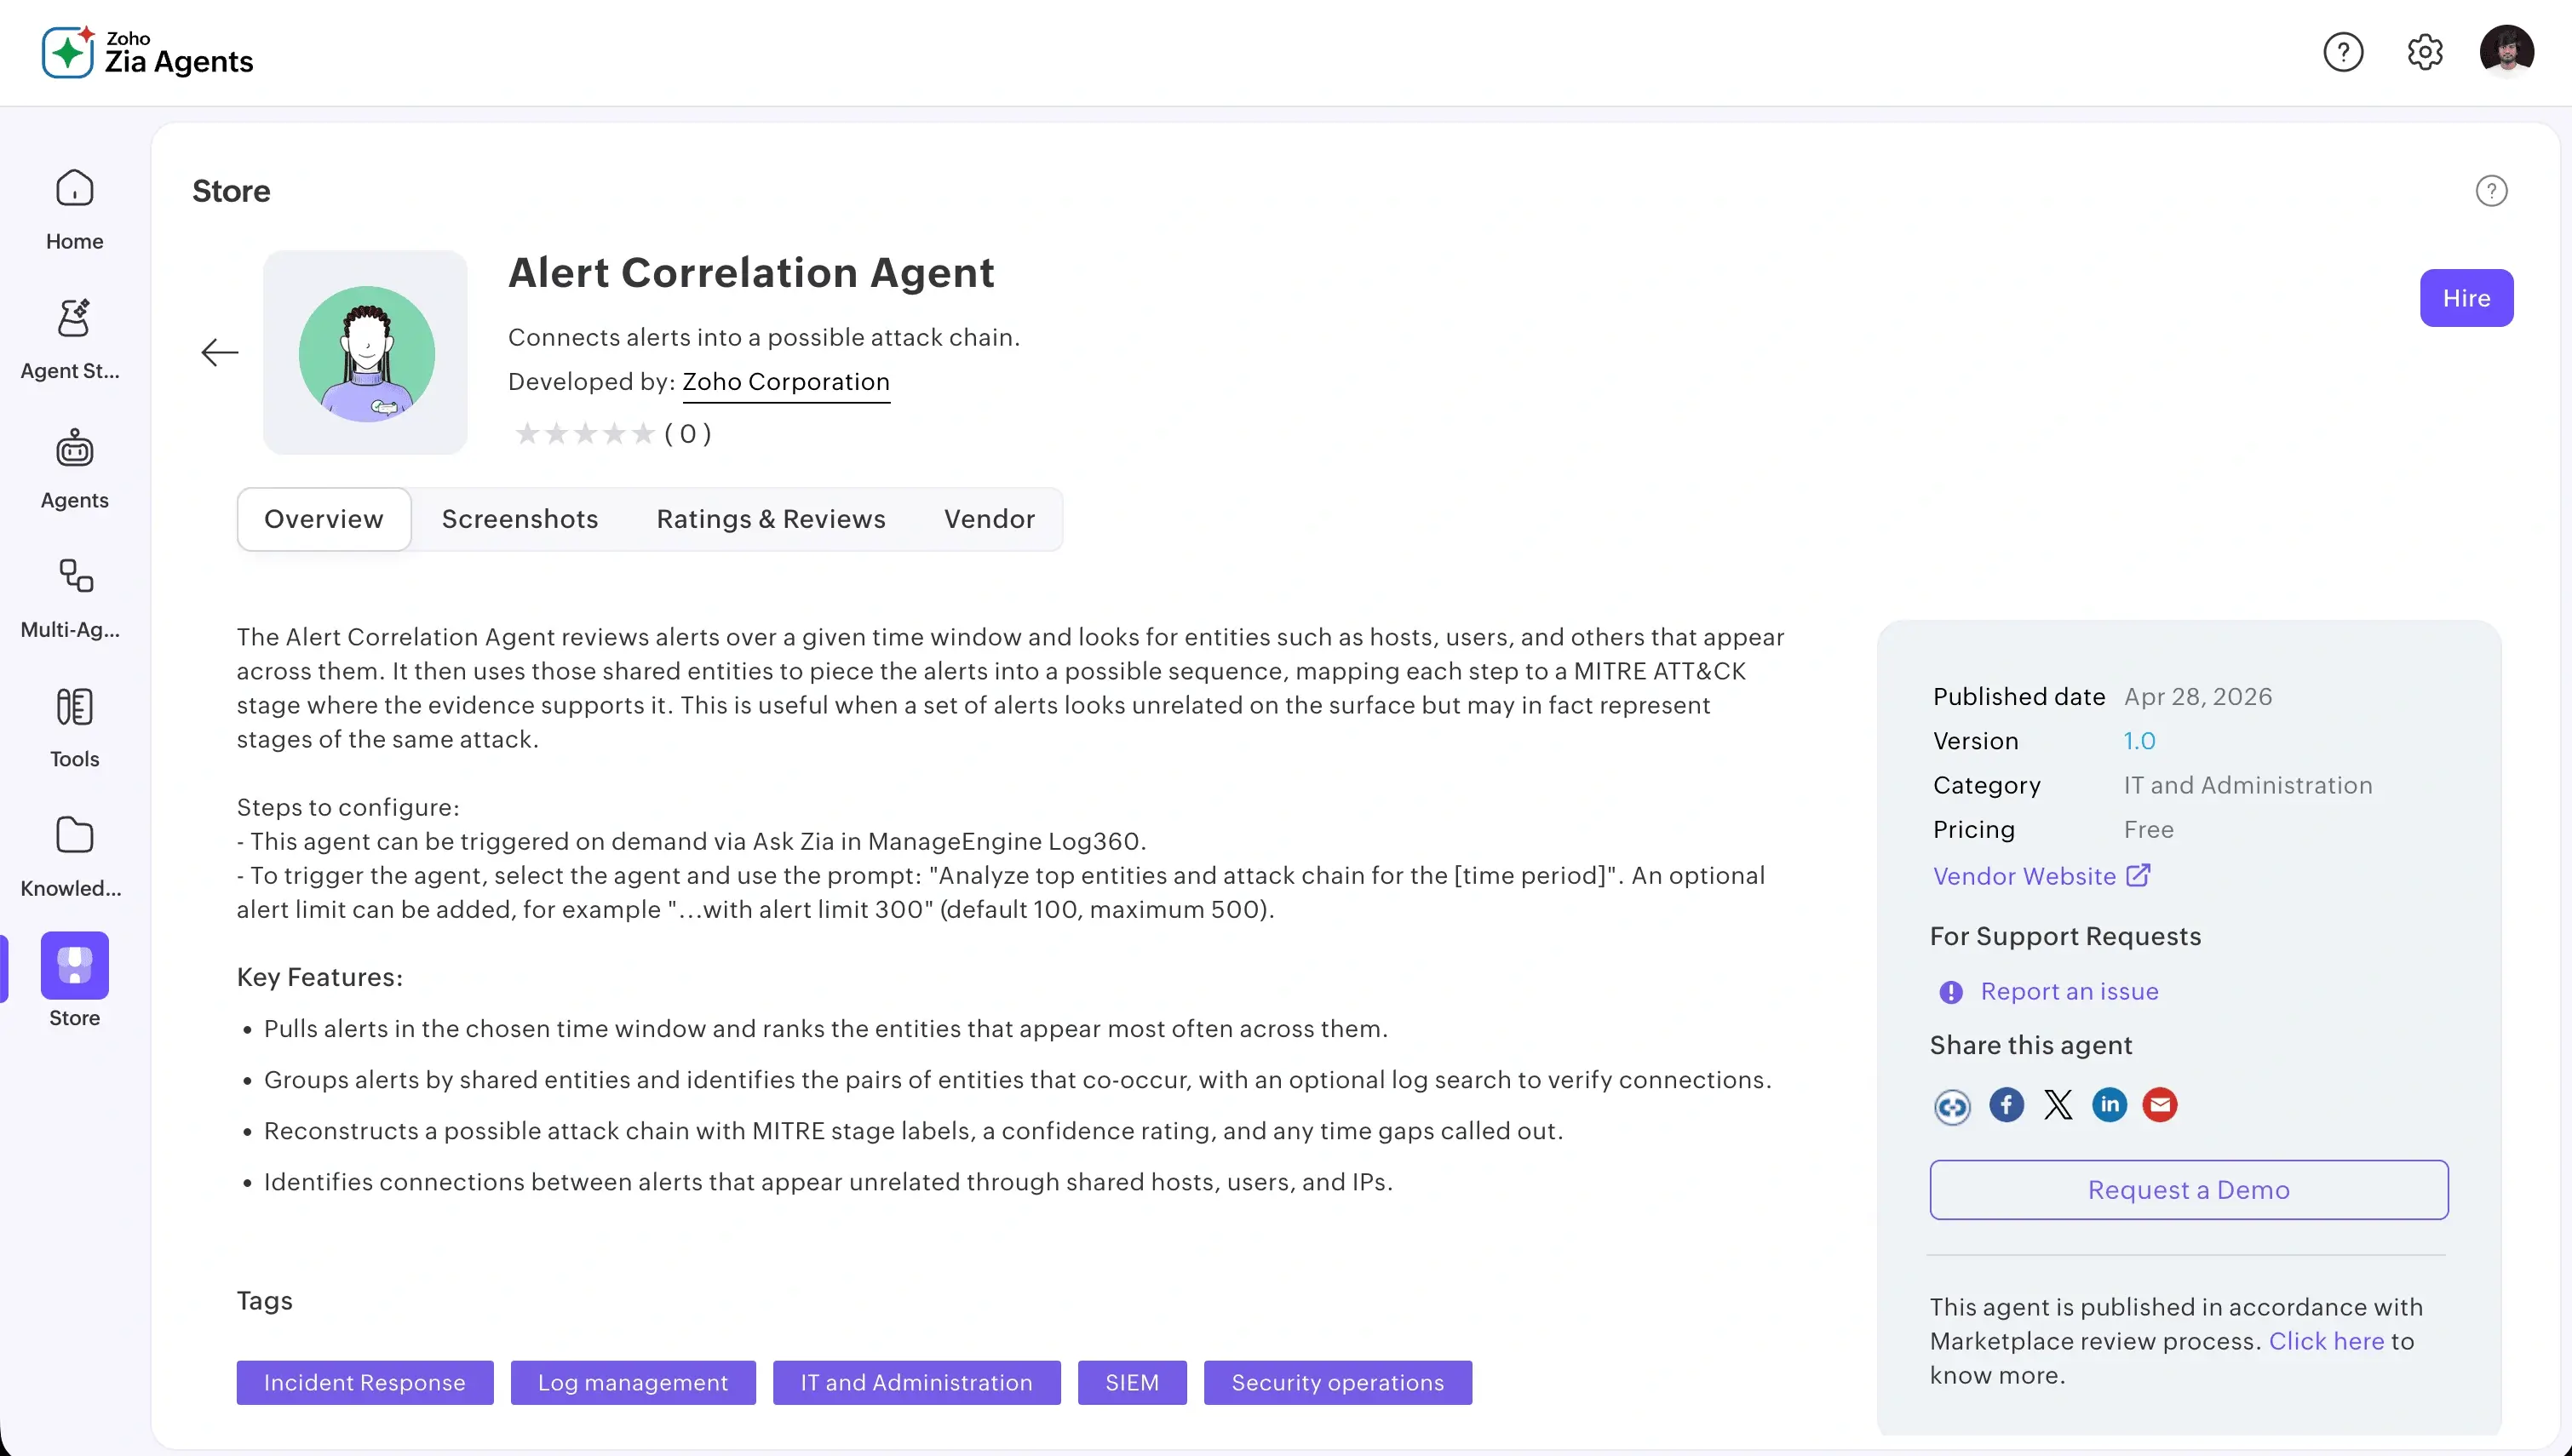This screenshot has width=2572, height=1456.
Task: Open Multi-Agent section icon
Action: 74,576
